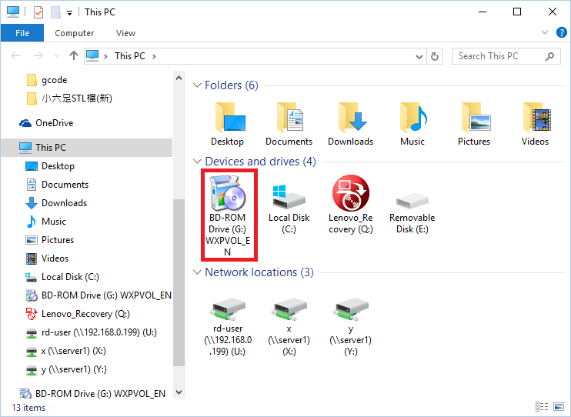Go up one level with Up arrow
The image size is (571, 417).
(x=74, y=56)
